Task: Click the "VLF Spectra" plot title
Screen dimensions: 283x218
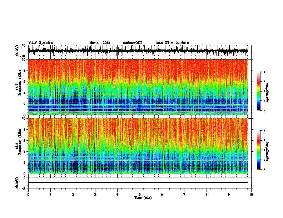Action: point(40,43)
